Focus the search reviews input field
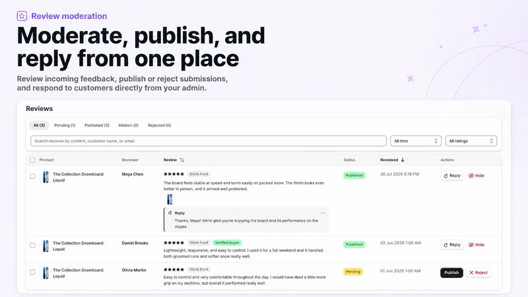Viewport: 528px width, 297px height. 209,141
